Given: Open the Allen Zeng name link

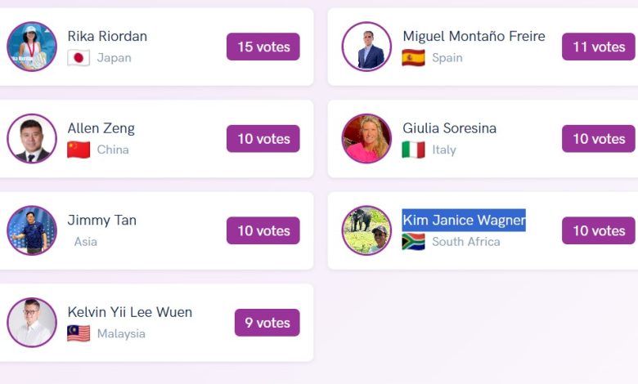Looking at the screenshot, I should click(101, 128).
